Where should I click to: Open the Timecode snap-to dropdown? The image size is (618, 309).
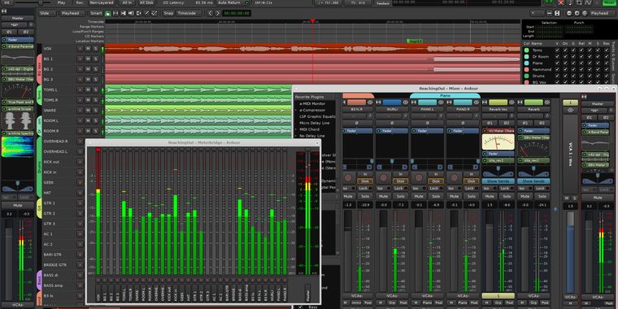pyautogui.click(x=189, y=13)
